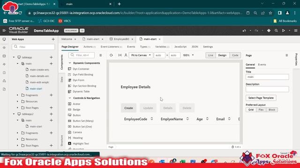
Task: Close the Welcome editor tab
Action: coord(75,39)
